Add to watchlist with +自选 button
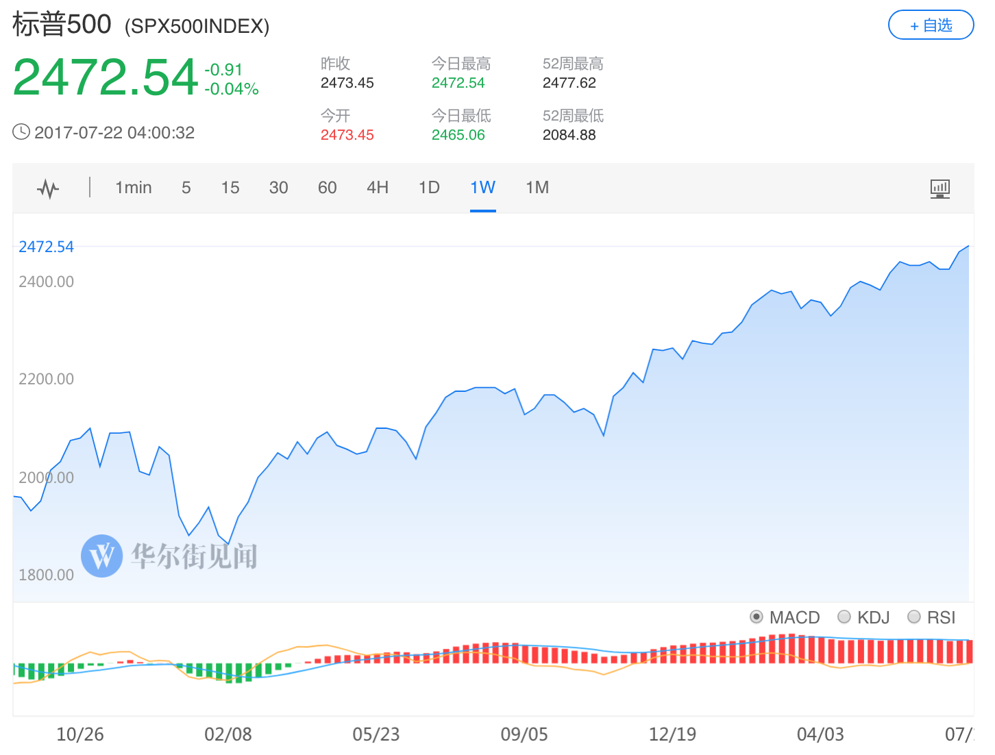Image resolution: width=995 pixels, height=755 pixels. pos(931,25)
